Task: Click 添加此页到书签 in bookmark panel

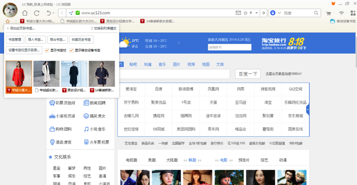Action: [21, 28]
